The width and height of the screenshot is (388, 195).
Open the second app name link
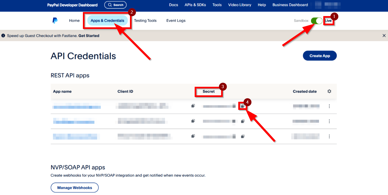coord(74,121)
